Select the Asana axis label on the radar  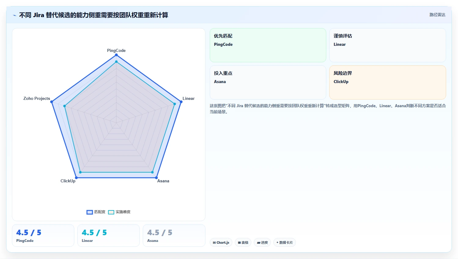(163, 181)
